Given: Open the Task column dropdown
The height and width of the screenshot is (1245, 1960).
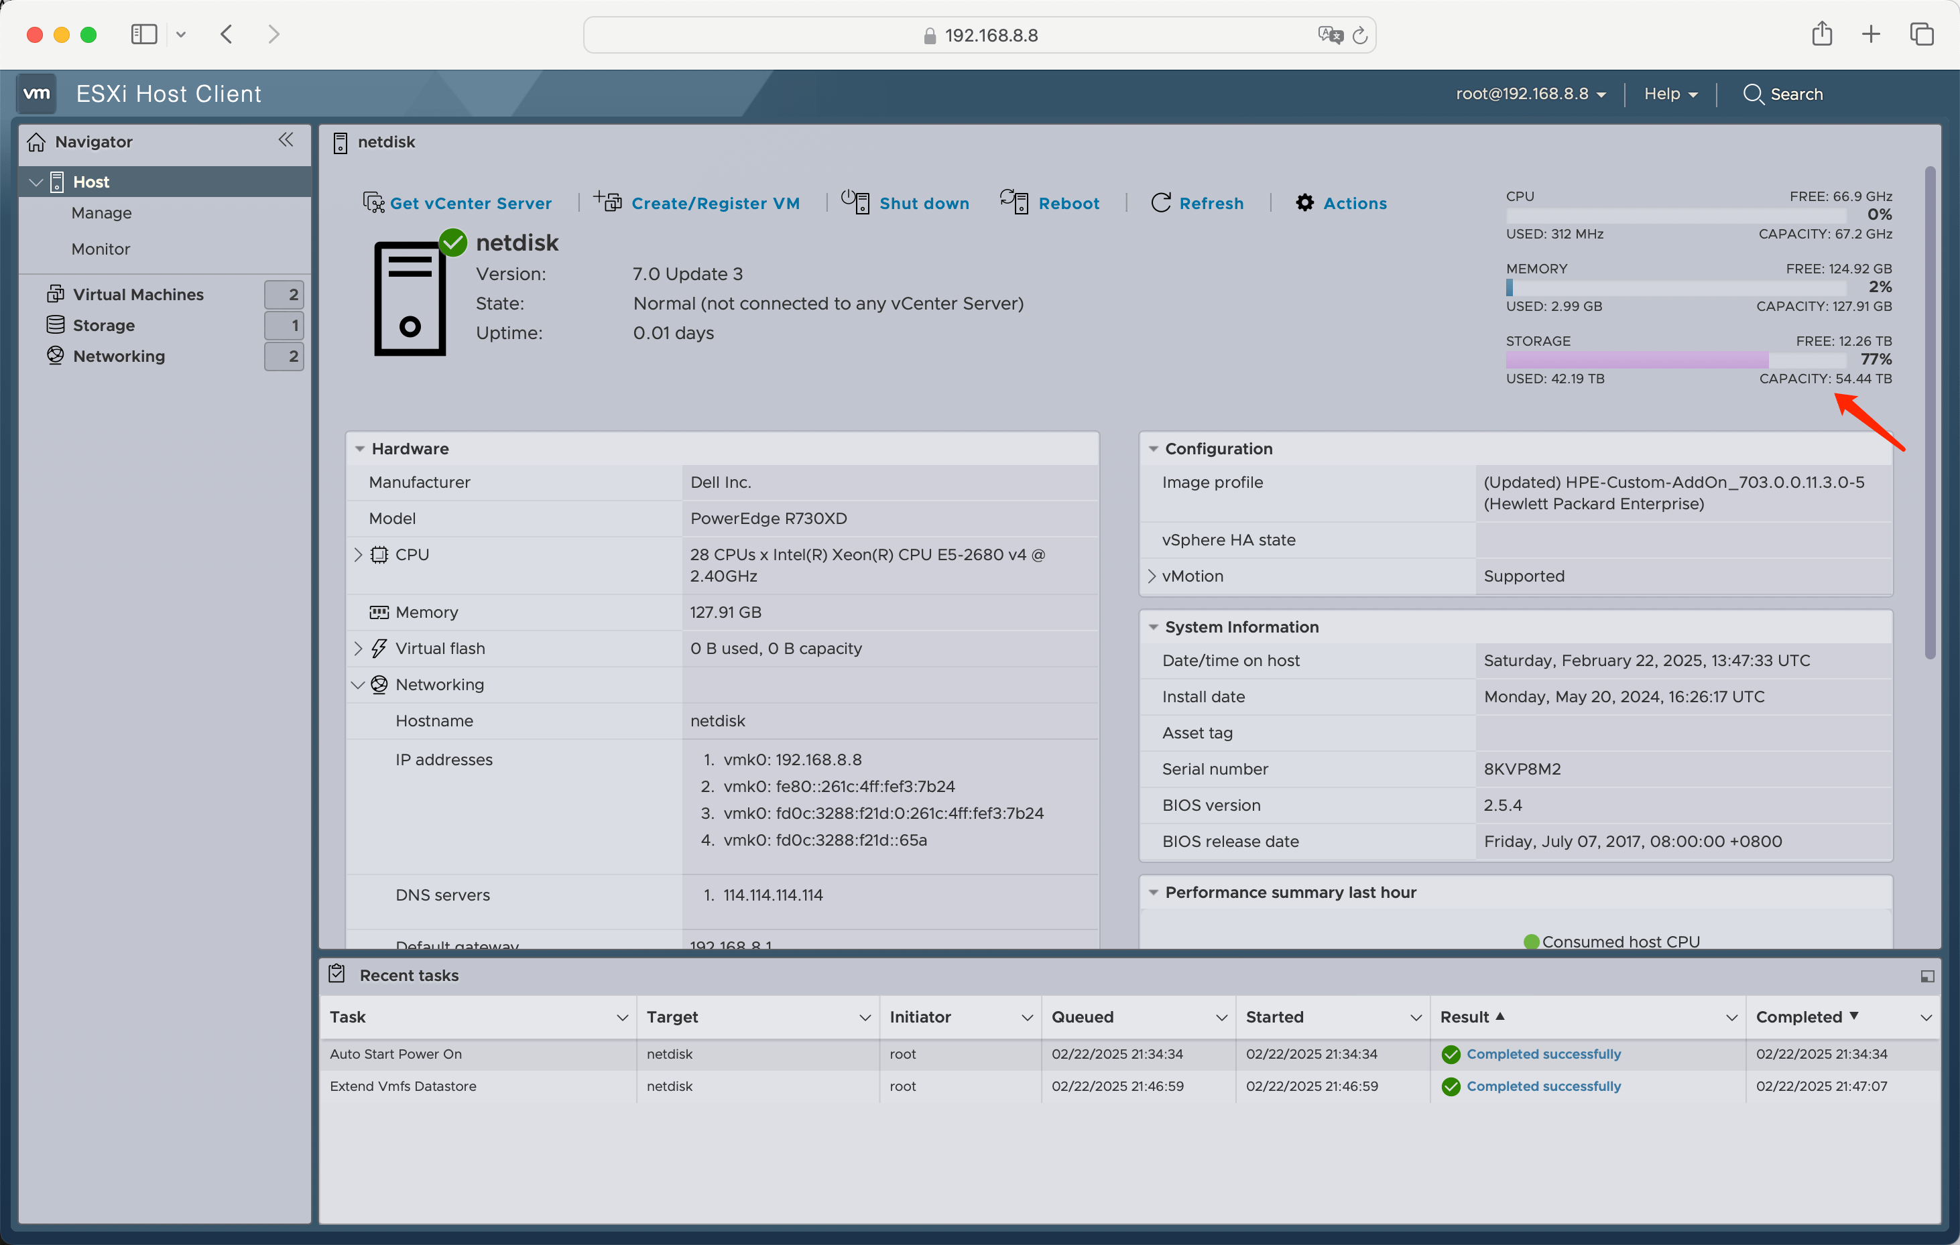Looking at the screenshot, I should (623, 1018).
